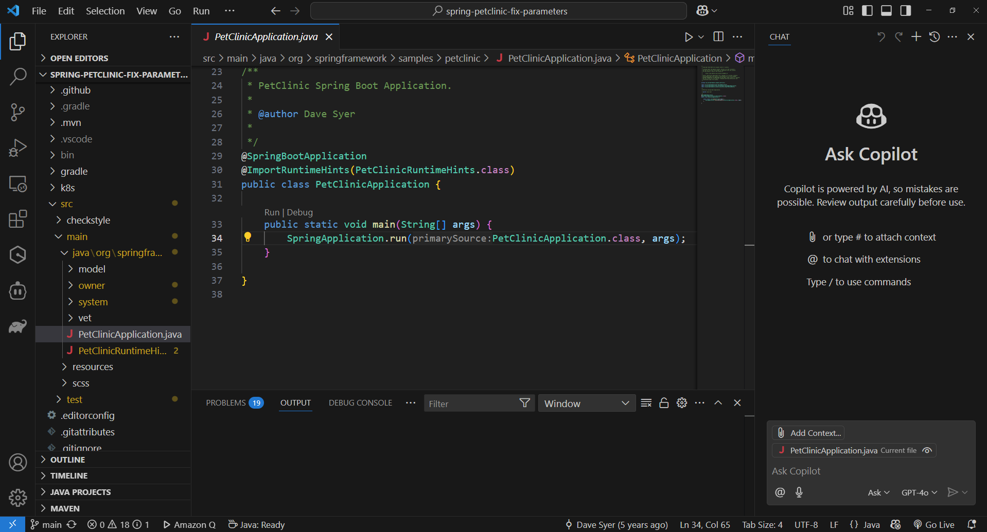Screen dimensions: 987x532
Task: Clear the output panel
Action: [x=646, y=403]
